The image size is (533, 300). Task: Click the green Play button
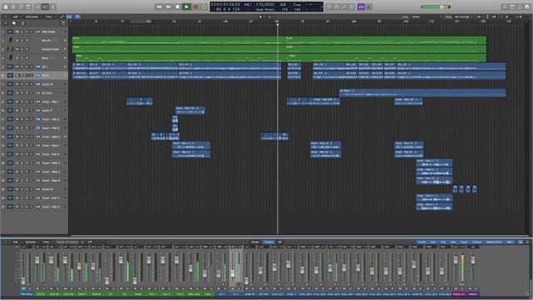click(x=187, y=7)
